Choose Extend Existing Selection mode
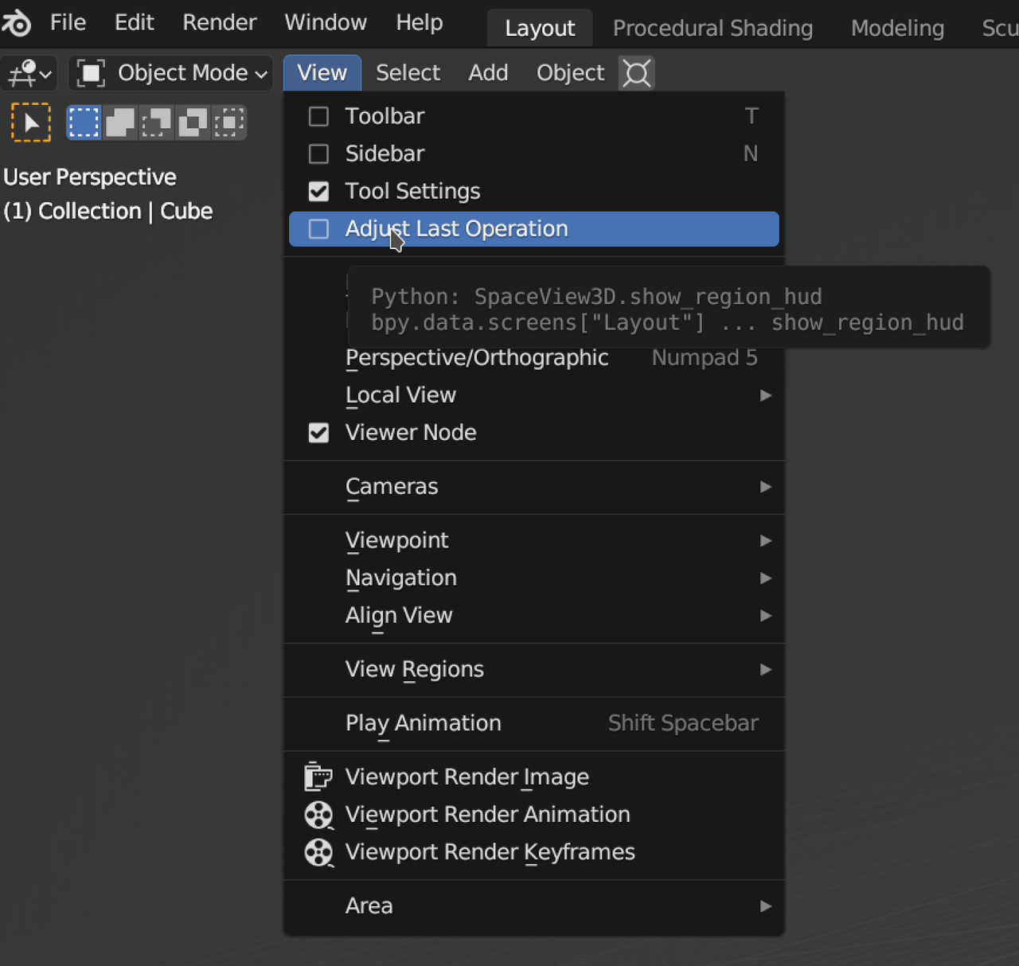The width and height of the screenshot is (1019, 966). [120, 123]
